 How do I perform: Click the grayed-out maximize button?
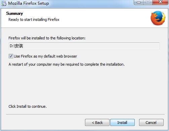148,2
